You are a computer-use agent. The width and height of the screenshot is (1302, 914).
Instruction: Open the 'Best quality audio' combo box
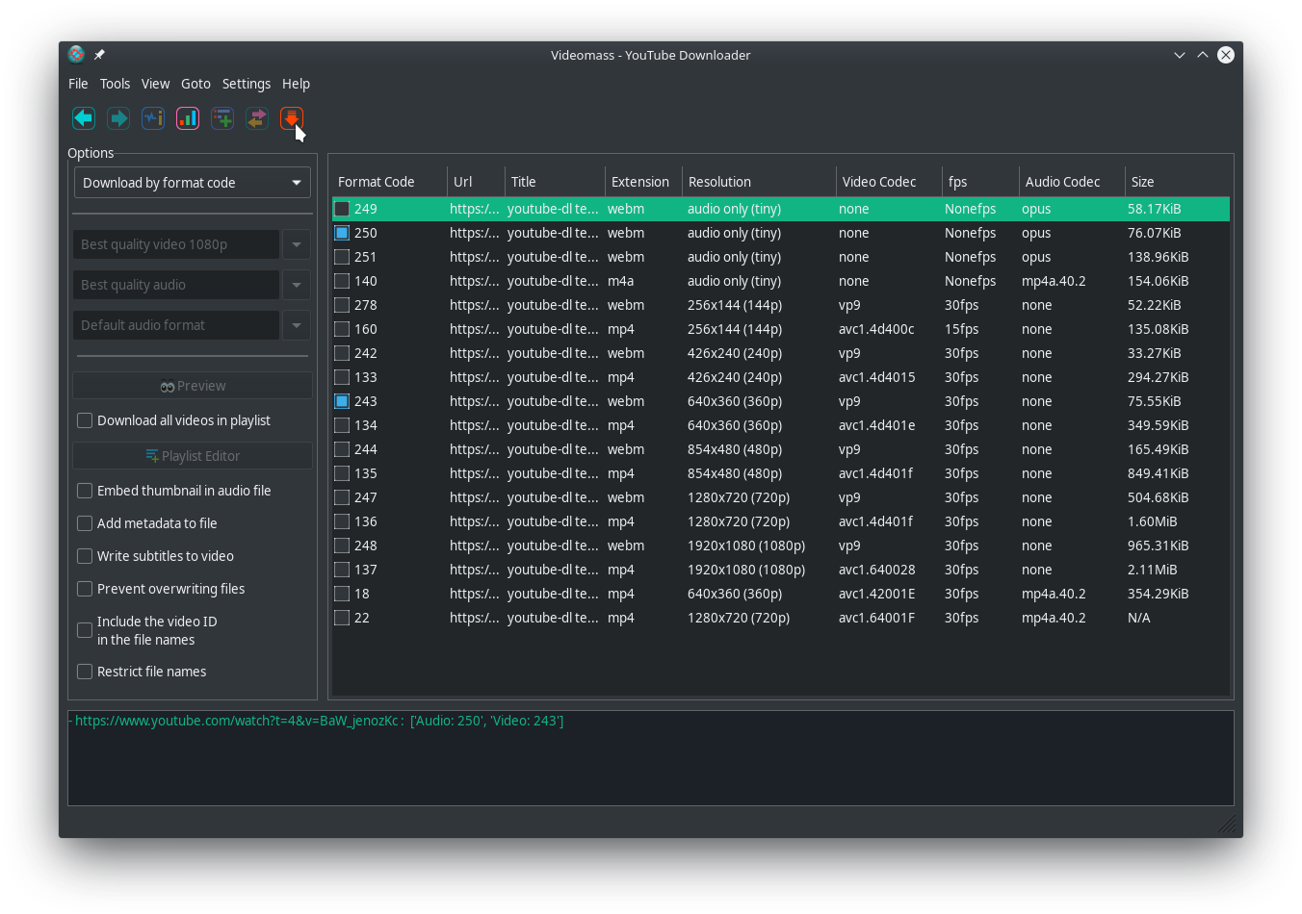[176, 285]
